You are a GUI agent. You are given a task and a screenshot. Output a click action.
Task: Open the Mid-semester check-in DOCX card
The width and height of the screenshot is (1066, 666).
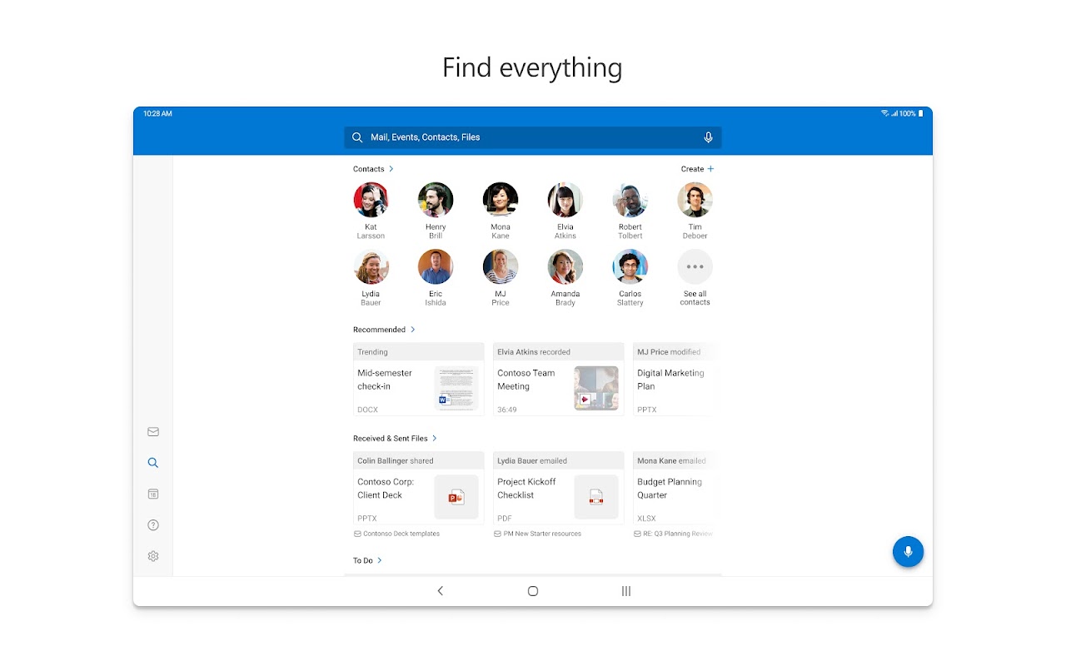point(418,380)
